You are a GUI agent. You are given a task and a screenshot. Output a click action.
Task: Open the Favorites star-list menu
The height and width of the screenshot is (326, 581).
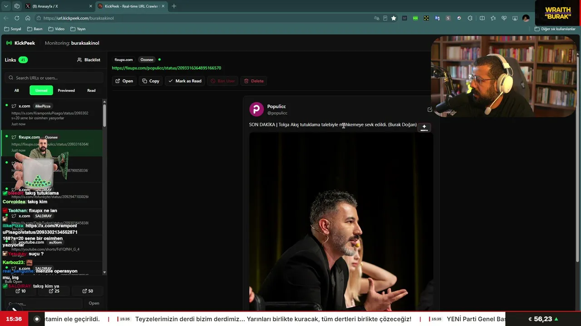493,18
